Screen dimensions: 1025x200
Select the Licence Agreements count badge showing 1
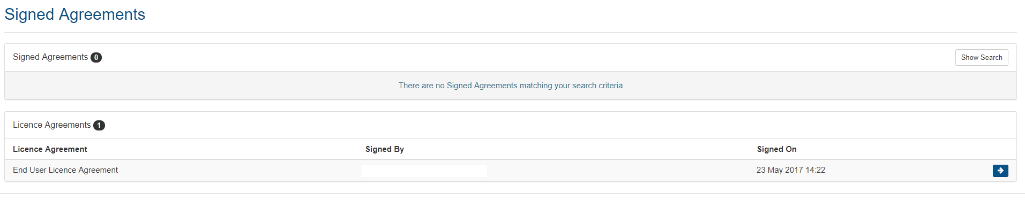[x=99, y=126]
